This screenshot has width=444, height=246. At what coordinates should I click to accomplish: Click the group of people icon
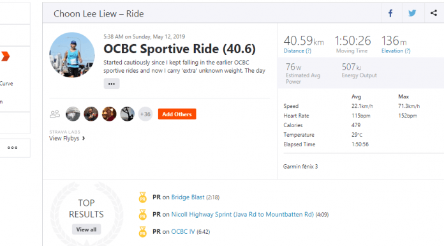click(x=55, y=114)
